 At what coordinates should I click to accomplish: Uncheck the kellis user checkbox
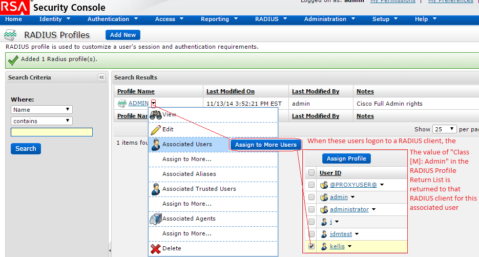point(311,246)
